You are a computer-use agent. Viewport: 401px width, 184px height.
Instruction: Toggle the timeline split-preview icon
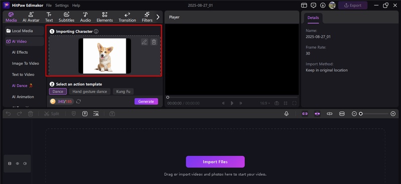[x=330, y=114]
